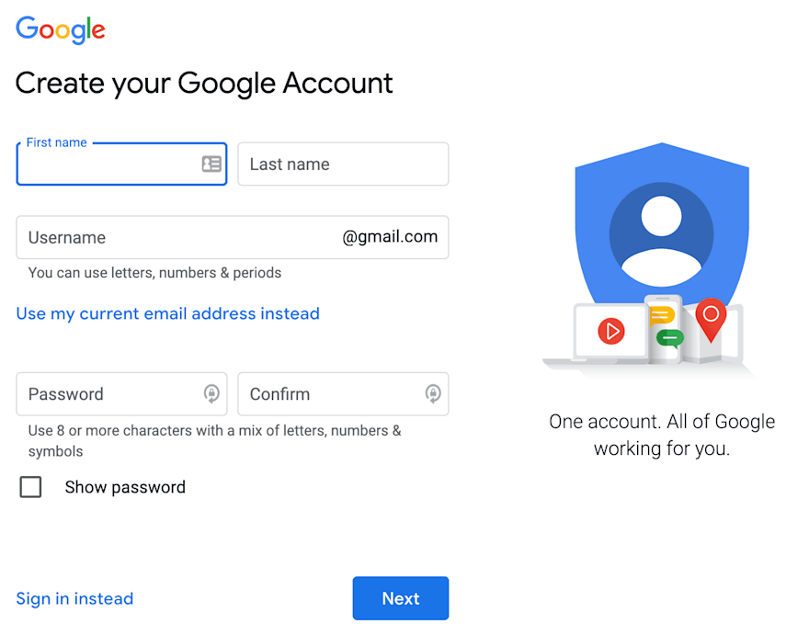This screenshot has width=809, height=635.
Task: Click the Show password label text
Action: point(125,487)
